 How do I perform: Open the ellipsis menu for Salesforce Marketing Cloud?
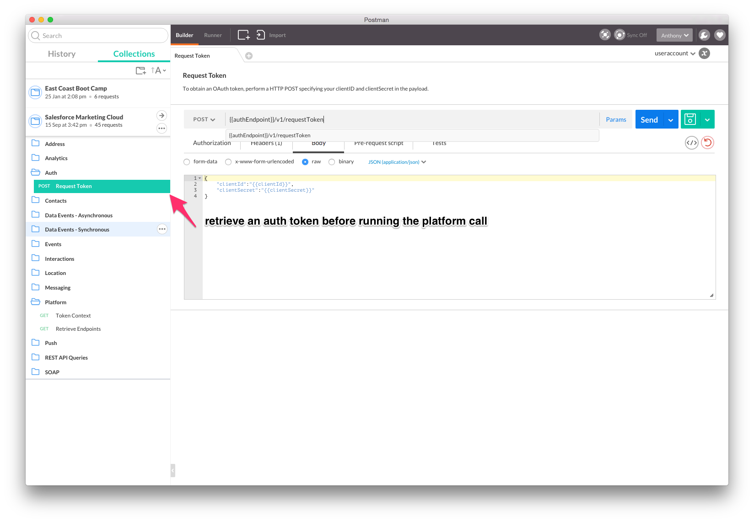(x=162, y=129)
